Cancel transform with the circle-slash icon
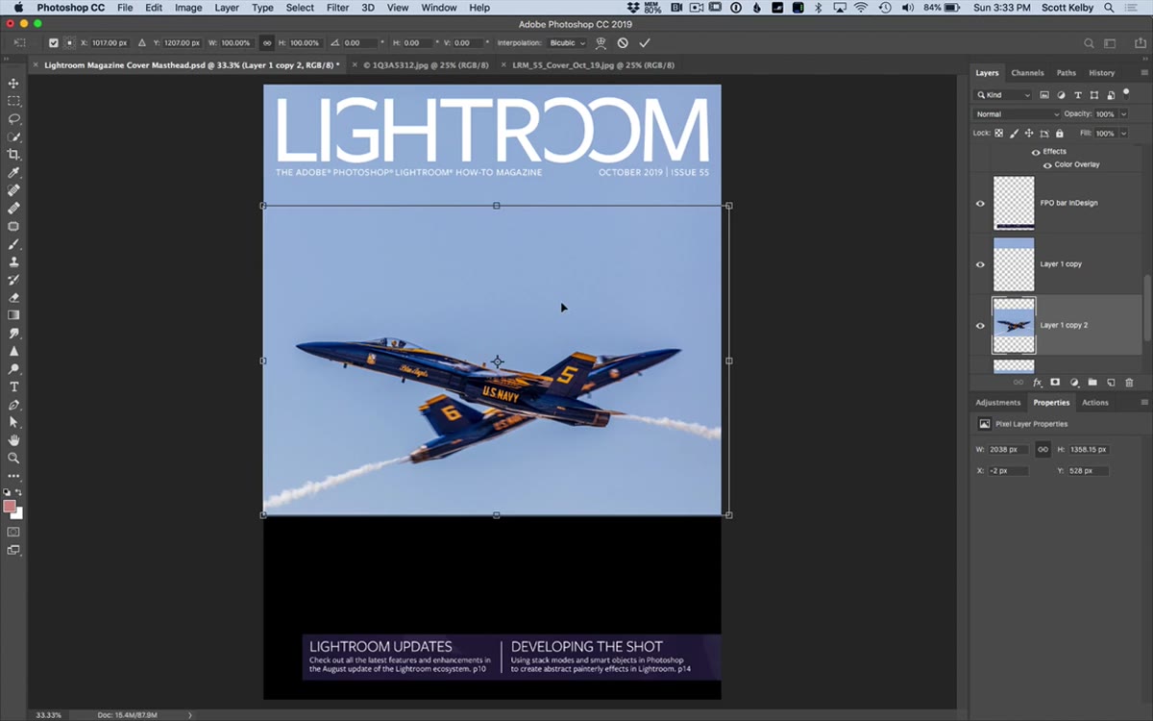 [623, 43]
